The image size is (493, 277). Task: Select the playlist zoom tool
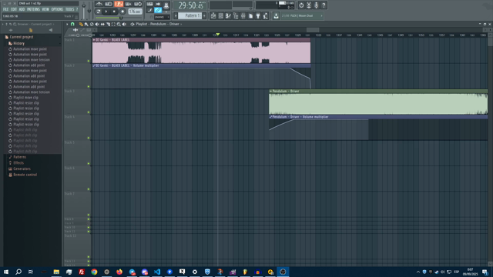click(119, 24)
